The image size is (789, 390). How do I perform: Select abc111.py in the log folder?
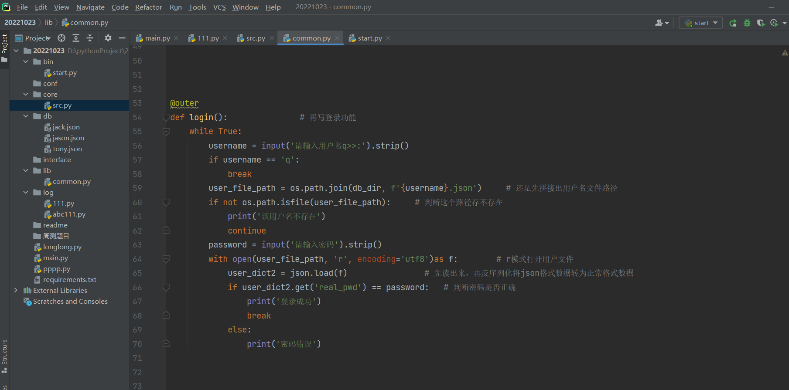(69, 214)
